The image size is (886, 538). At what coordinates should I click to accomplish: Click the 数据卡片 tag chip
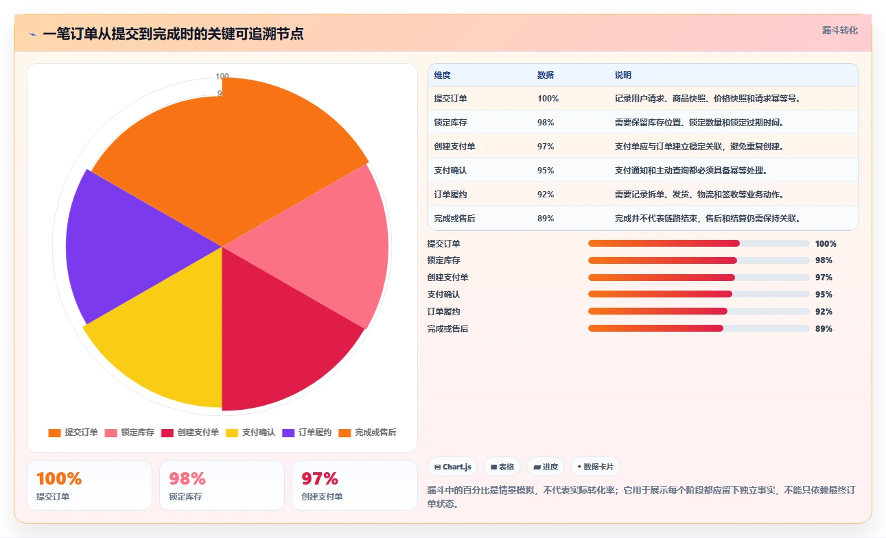[x=596, y=467]
